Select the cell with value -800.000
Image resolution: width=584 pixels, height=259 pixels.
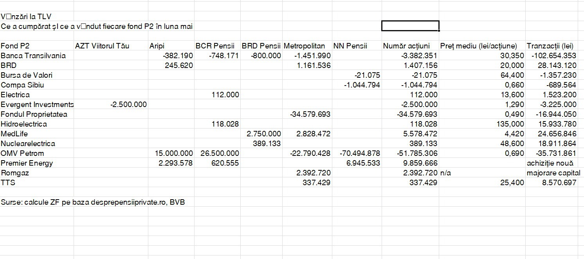(266, 55)
